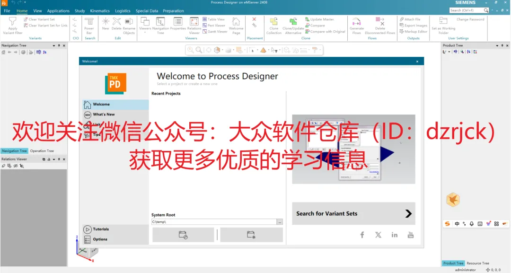Click the Clone Collection icon
Image resolution: width=511 pixels, height=273 pixels.
[x=274, y=21]
